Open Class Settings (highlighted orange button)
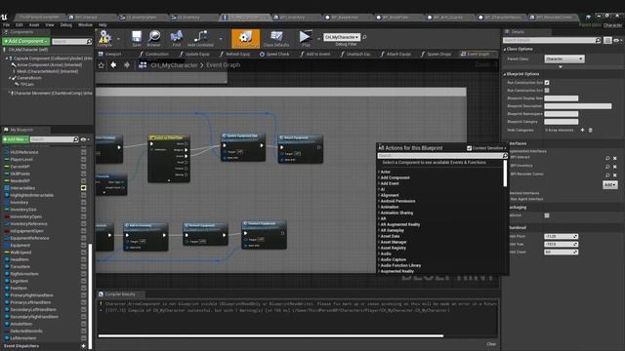Viewport: 625px width, 351px height. click(245, 39)
